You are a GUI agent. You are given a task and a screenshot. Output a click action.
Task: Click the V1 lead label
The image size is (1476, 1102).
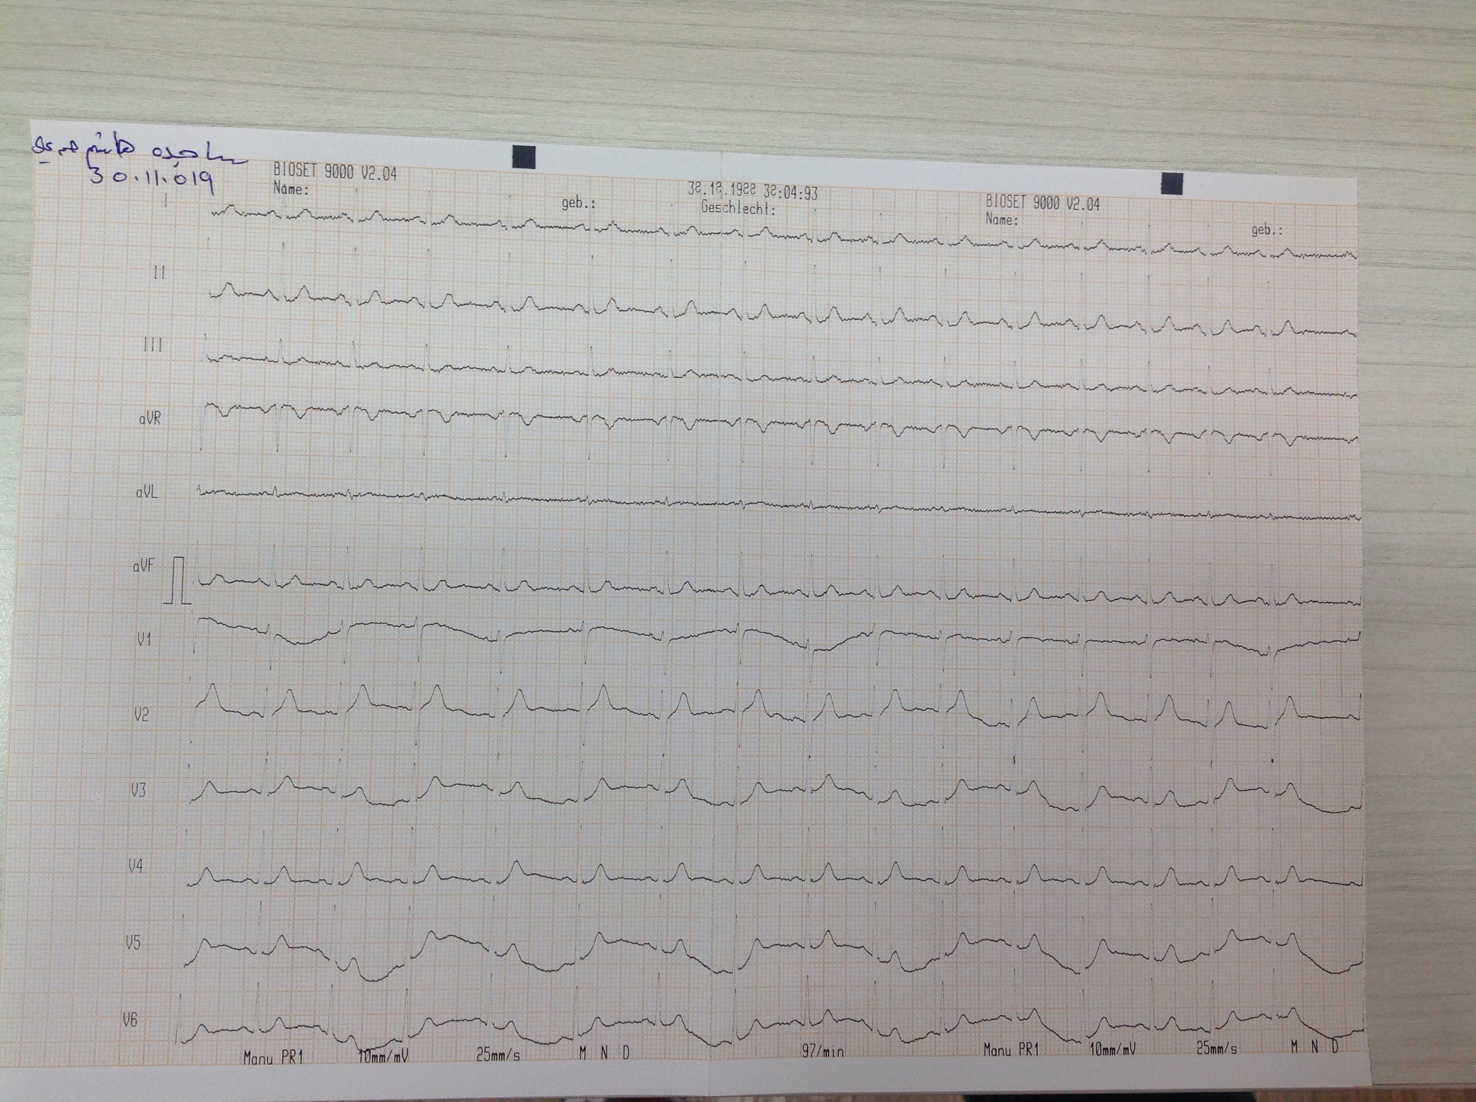tap(144, 640)
